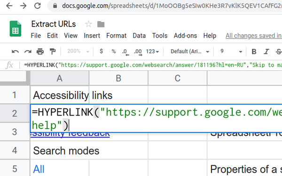Click the lock icon in address bar
Image resolution: width=282 pixels, height=176 pixels.
pos(55,6)
